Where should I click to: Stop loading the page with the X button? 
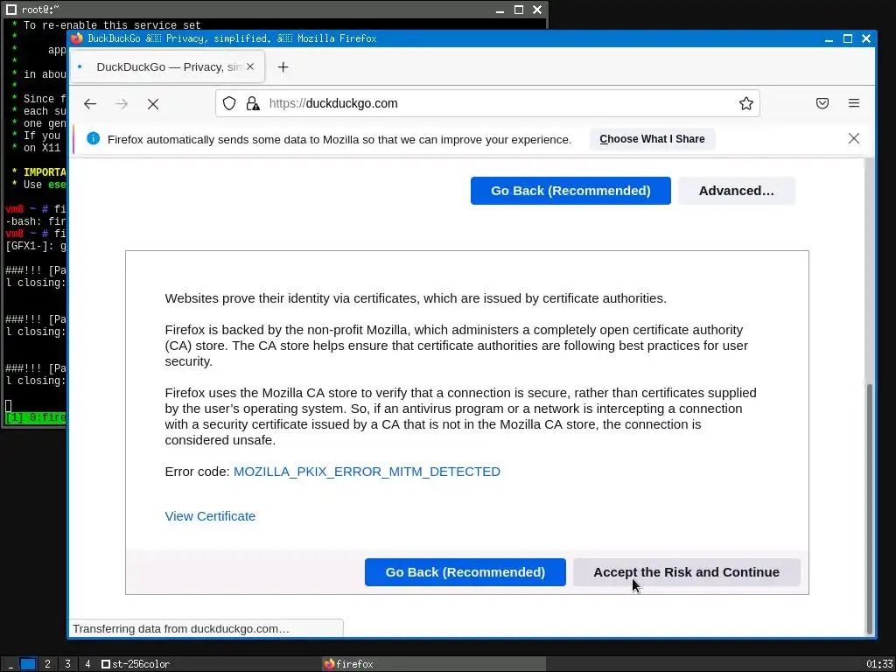pos(153,104)
